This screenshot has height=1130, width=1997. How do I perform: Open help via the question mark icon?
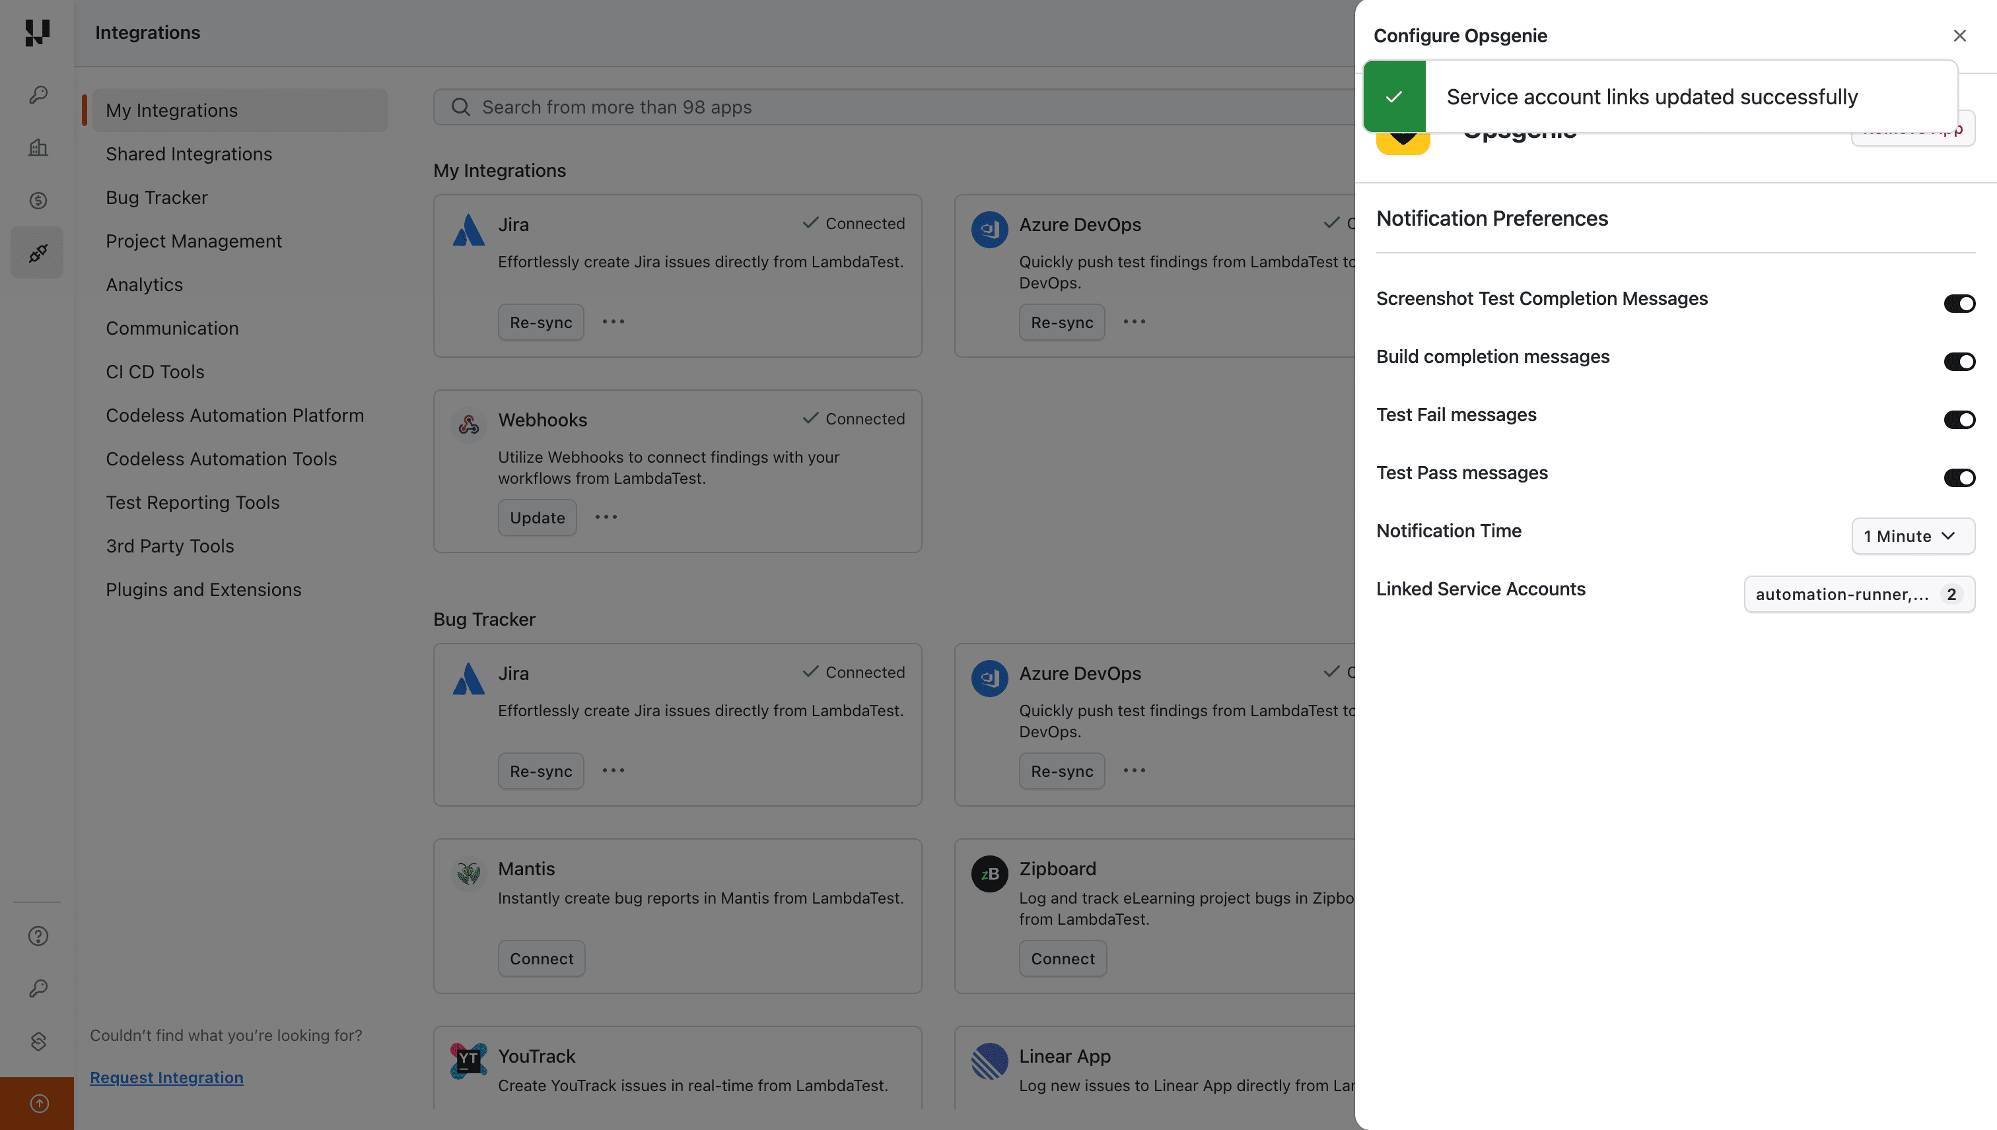click(37, 936)
